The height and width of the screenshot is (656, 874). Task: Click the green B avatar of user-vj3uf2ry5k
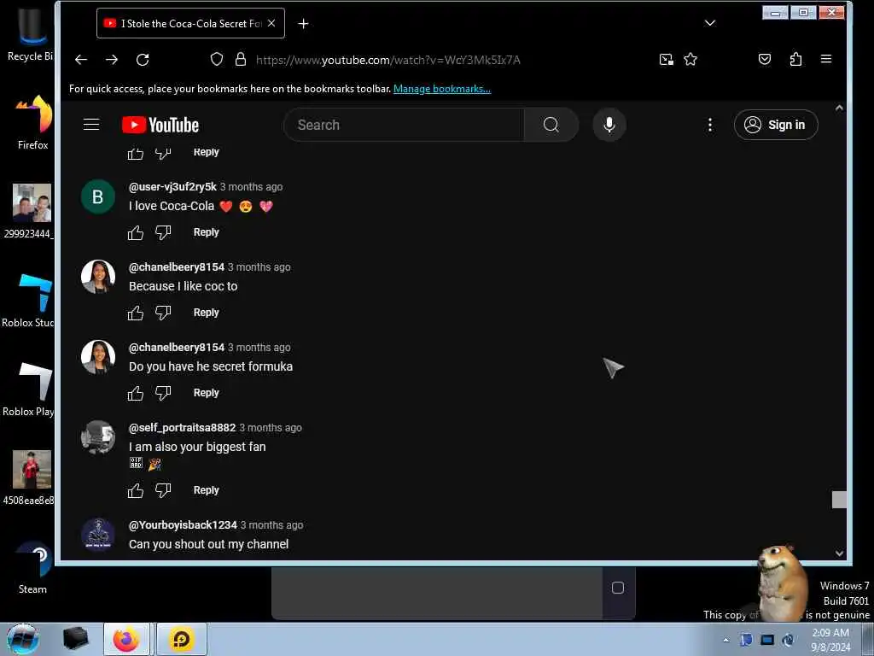tap(98, 196)
